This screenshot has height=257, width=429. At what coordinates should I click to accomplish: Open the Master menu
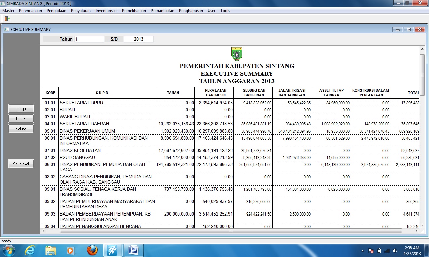[8, 10]
